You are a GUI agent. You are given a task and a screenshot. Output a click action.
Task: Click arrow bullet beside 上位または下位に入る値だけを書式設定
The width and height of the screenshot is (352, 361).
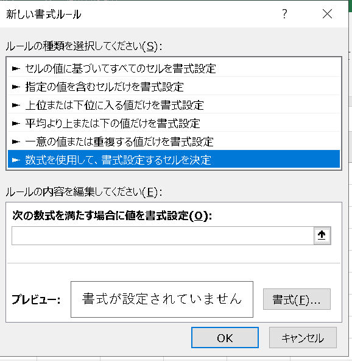coord(16,105)
